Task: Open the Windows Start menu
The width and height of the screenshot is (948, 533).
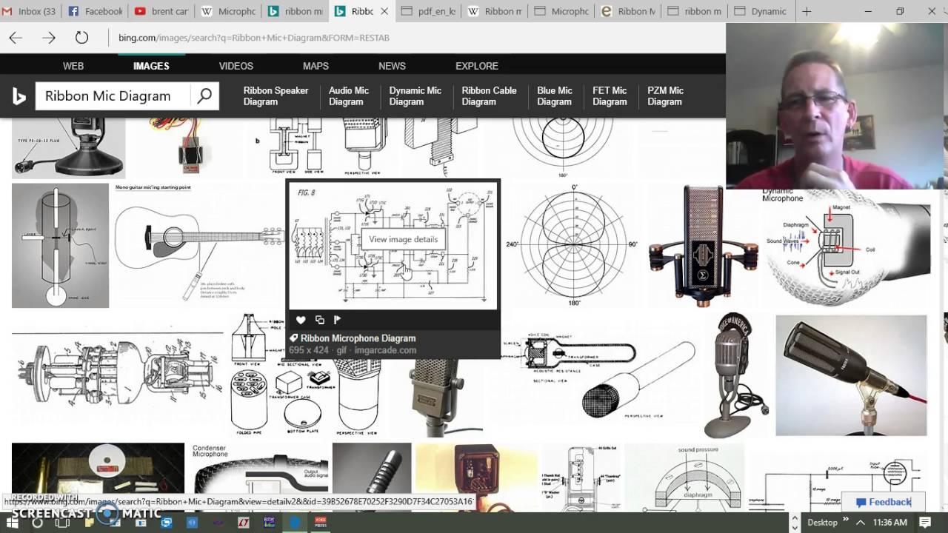Action: tap(13, 522)
